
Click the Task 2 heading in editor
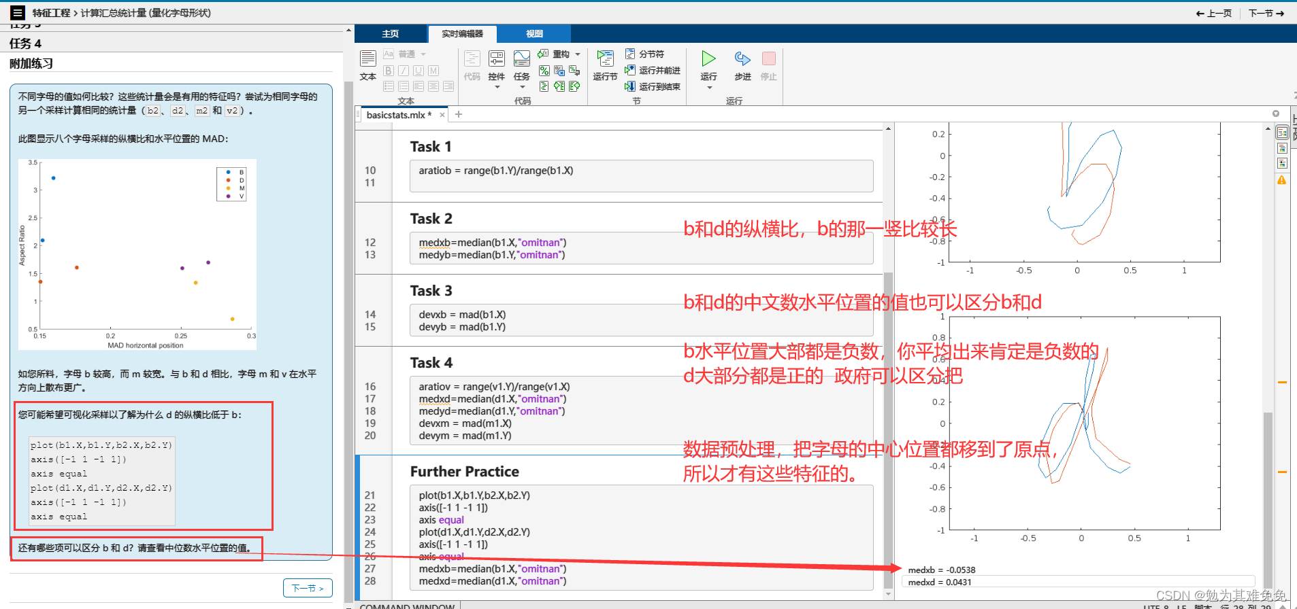click(x=431, y=219)
